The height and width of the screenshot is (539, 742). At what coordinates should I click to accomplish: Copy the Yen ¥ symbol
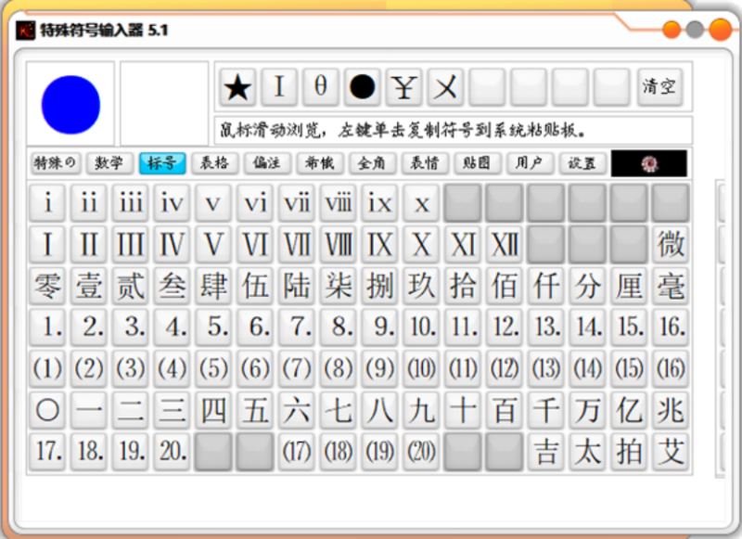[403, 87]
